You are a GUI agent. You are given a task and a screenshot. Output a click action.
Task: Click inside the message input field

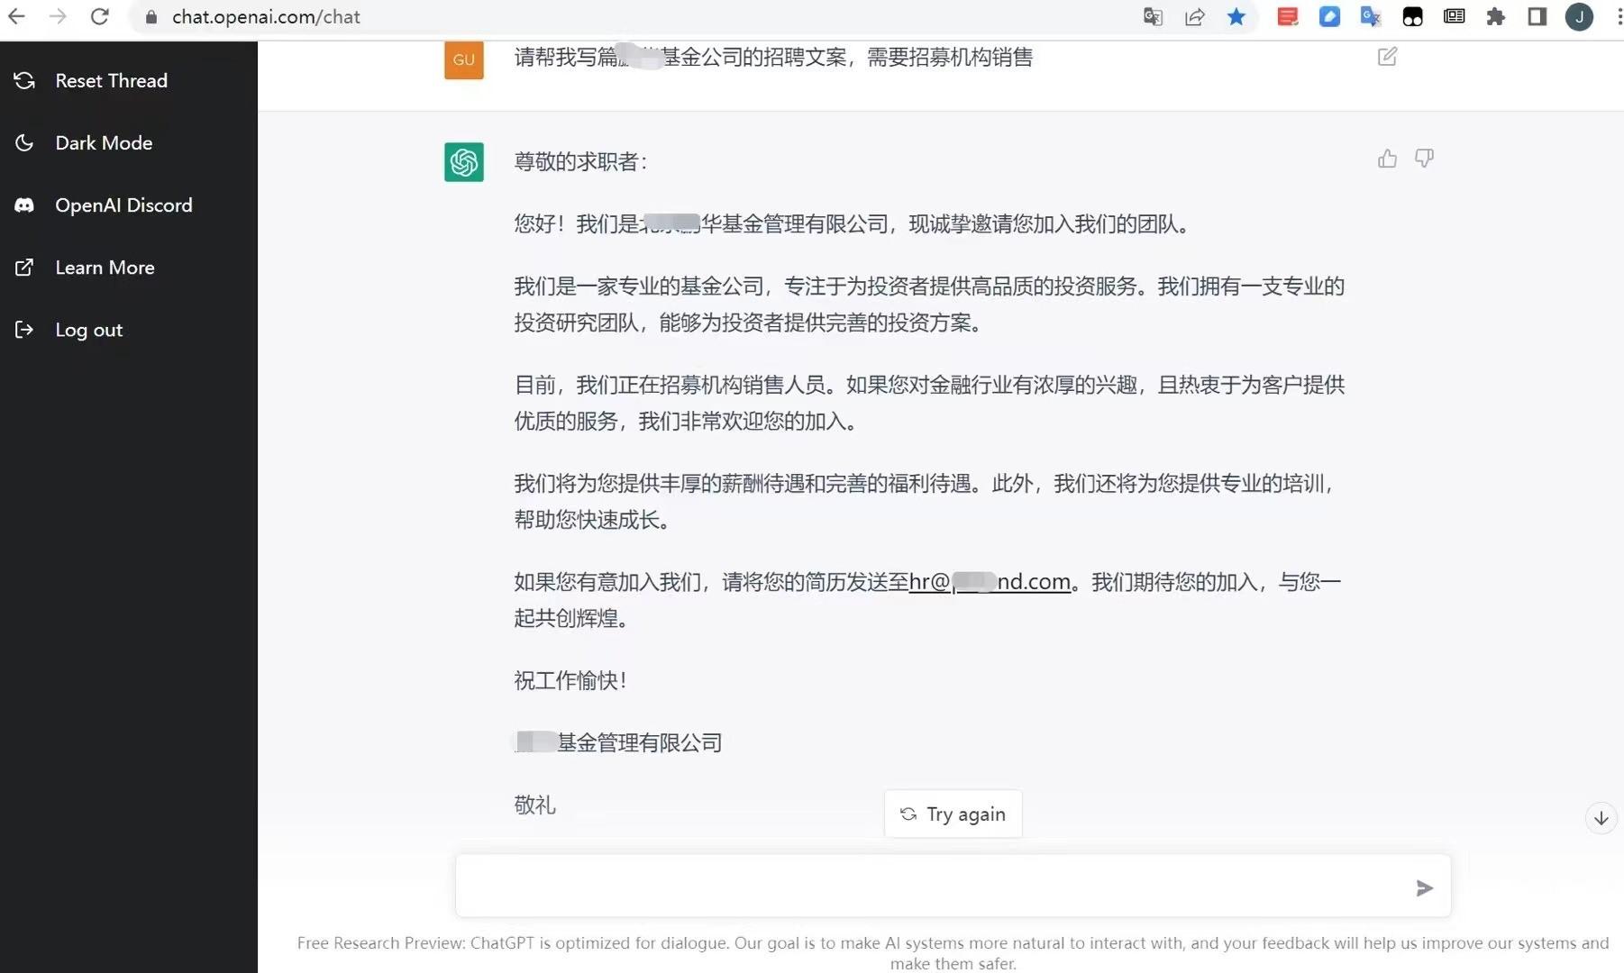click(901, 887)
